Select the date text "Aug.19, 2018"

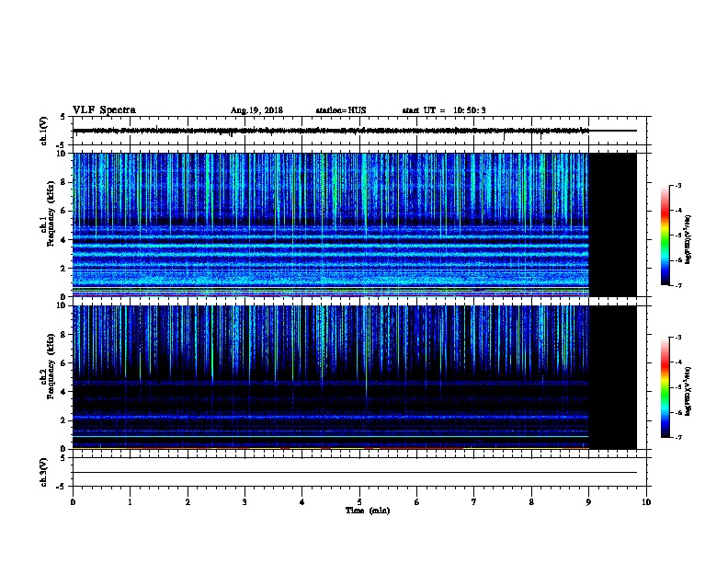point(256,110)
